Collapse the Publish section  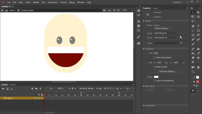click(143, 21)
